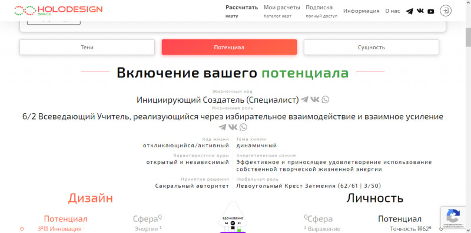Click the Дизайн heading
Screen dimensions: 471x233
click(x=91, y=198)
